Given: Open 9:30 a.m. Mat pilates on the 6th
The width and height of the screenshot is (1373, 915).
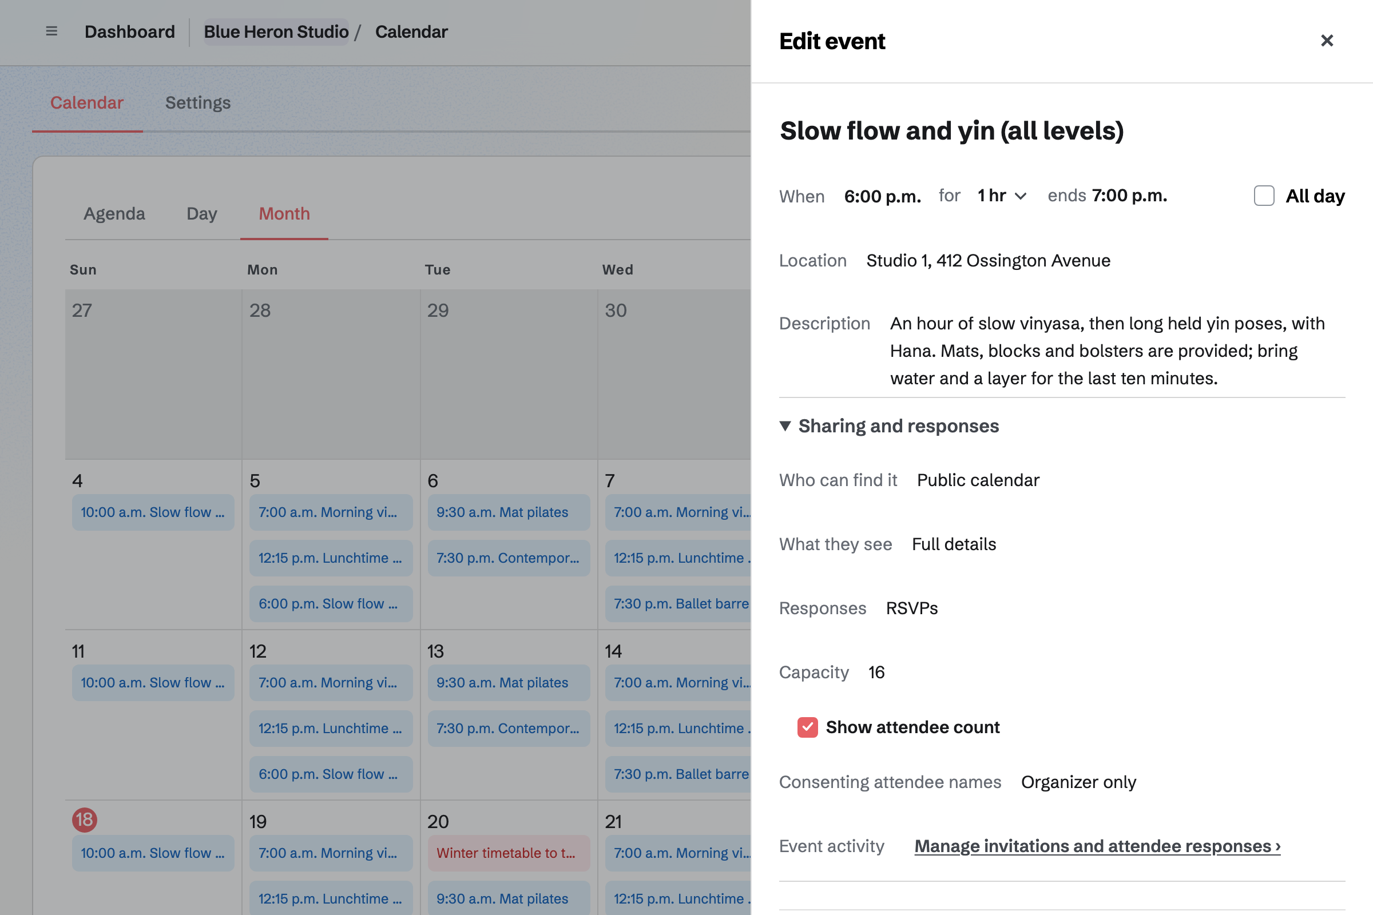Looking at the screenshot, I should pyautogui.click(x=509, y=512).
